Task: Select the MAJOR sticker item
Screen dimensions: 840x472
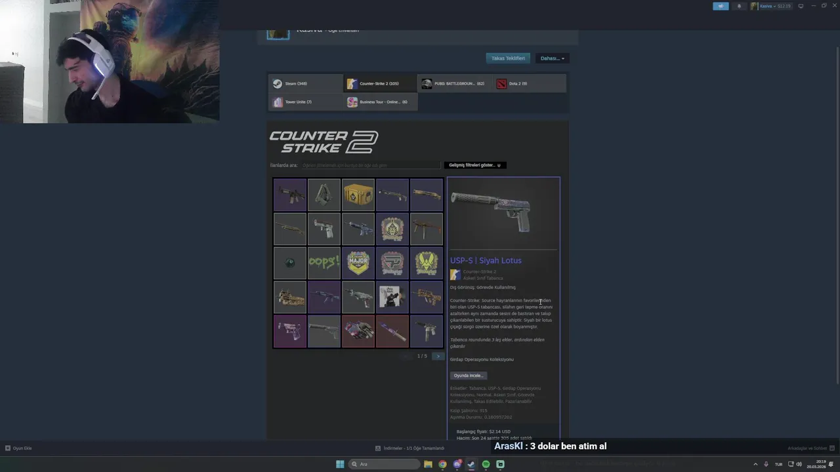Action: 358,263
